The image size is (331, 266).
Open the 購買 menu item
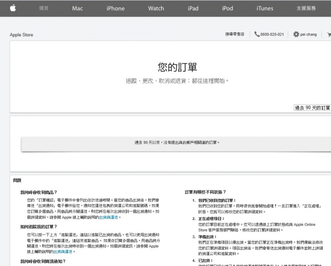coord(44,8)
